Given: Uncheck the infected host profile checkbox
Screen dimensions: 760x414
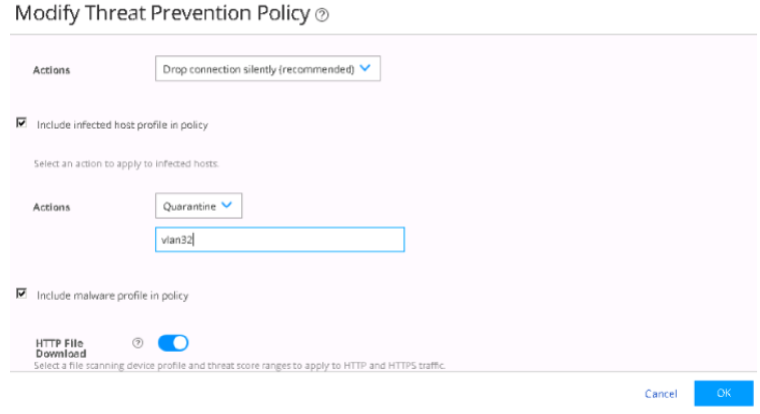Looking at the screenshot, I should (x=21, y=123).
